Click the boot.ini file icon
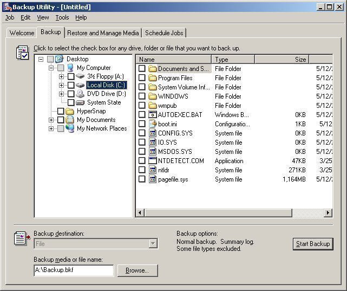The height and width of the screenshot is (291, 347). pyautogui.click(x=152, y=124)
